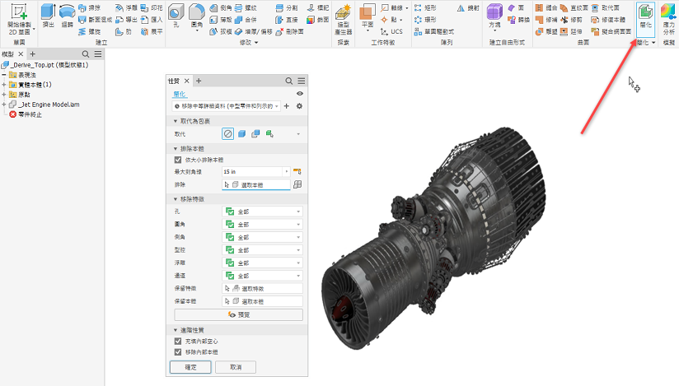This screenshot has height=386, width=679.
Task: Click the 取消 (Cancel) button
Action: 236,367
